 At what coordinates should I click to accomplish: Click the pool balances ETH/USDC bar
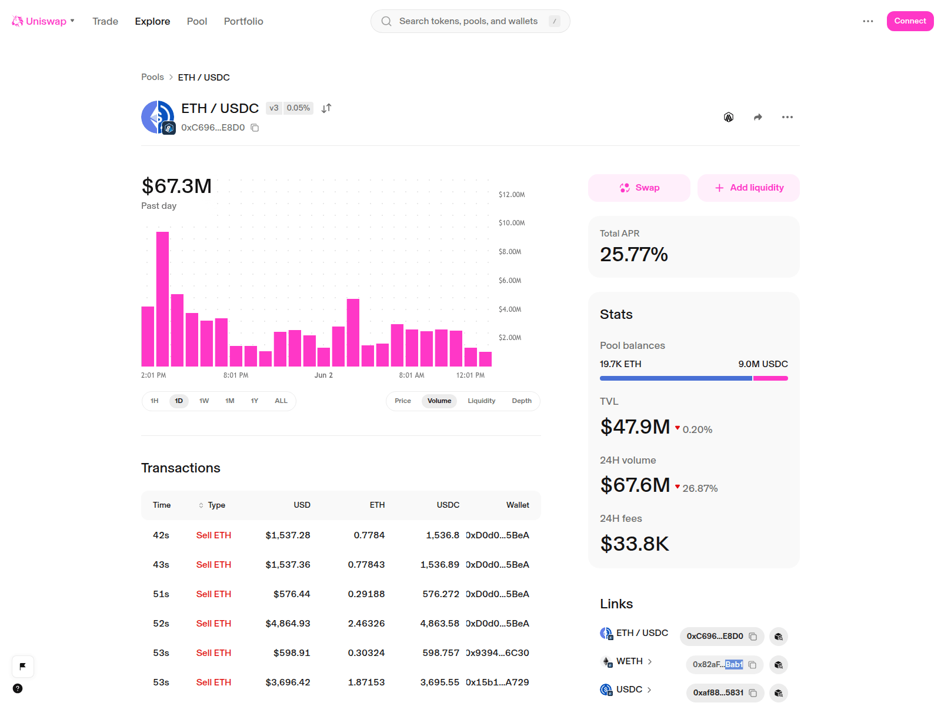[x=694, y=378]
